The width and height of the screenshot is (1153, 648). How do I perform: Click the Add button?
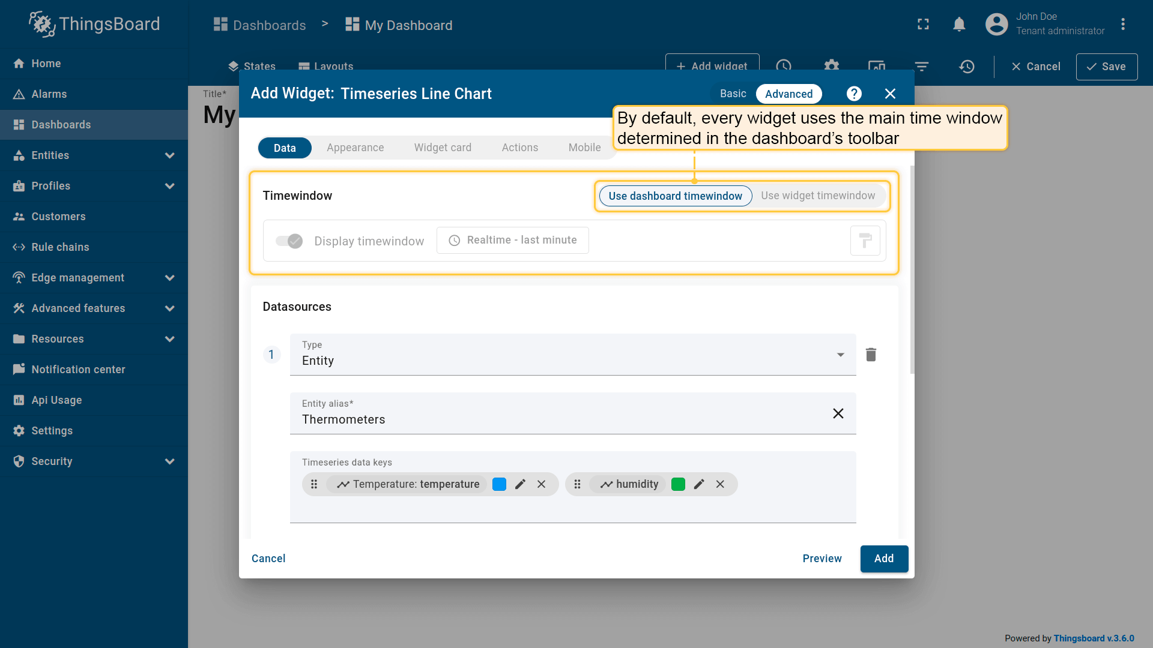[883, 559]
